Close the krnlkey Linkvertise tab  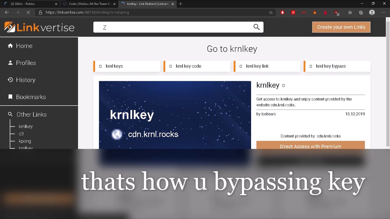click(x=173, y=4)
